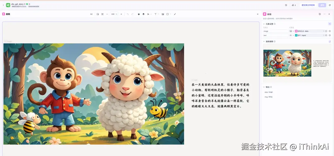
Task: Open the three-dots menu in side panel
Action: click(x=324, y=14)
